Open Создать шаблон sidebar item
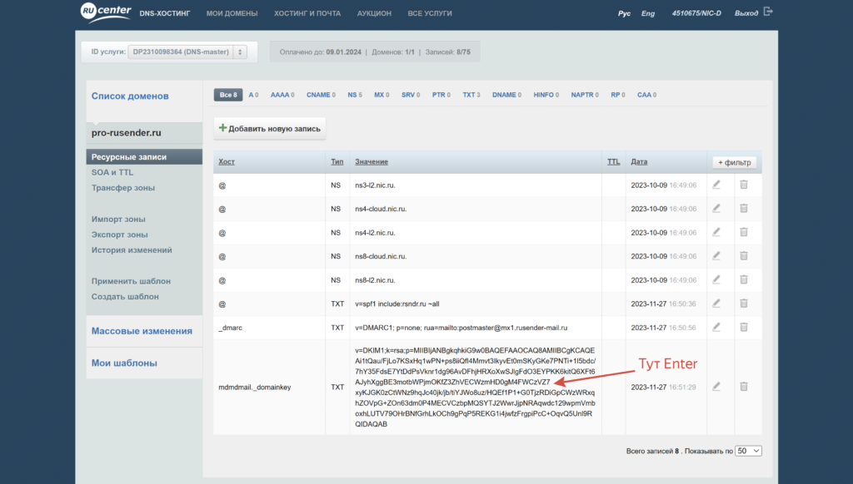 (125, 297)
